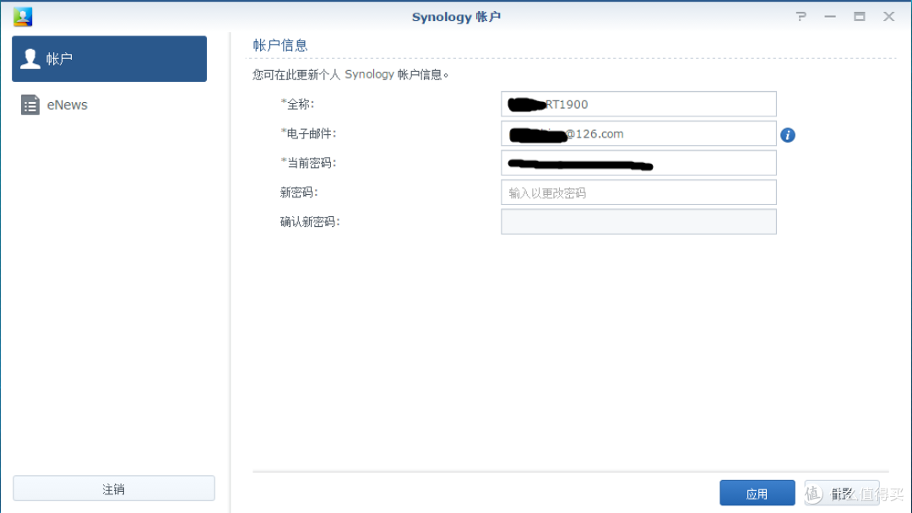This screenshot has height=513, width=912.
Task: Open the 帐户 section in sidebar
Action: (x=109, y=59)
